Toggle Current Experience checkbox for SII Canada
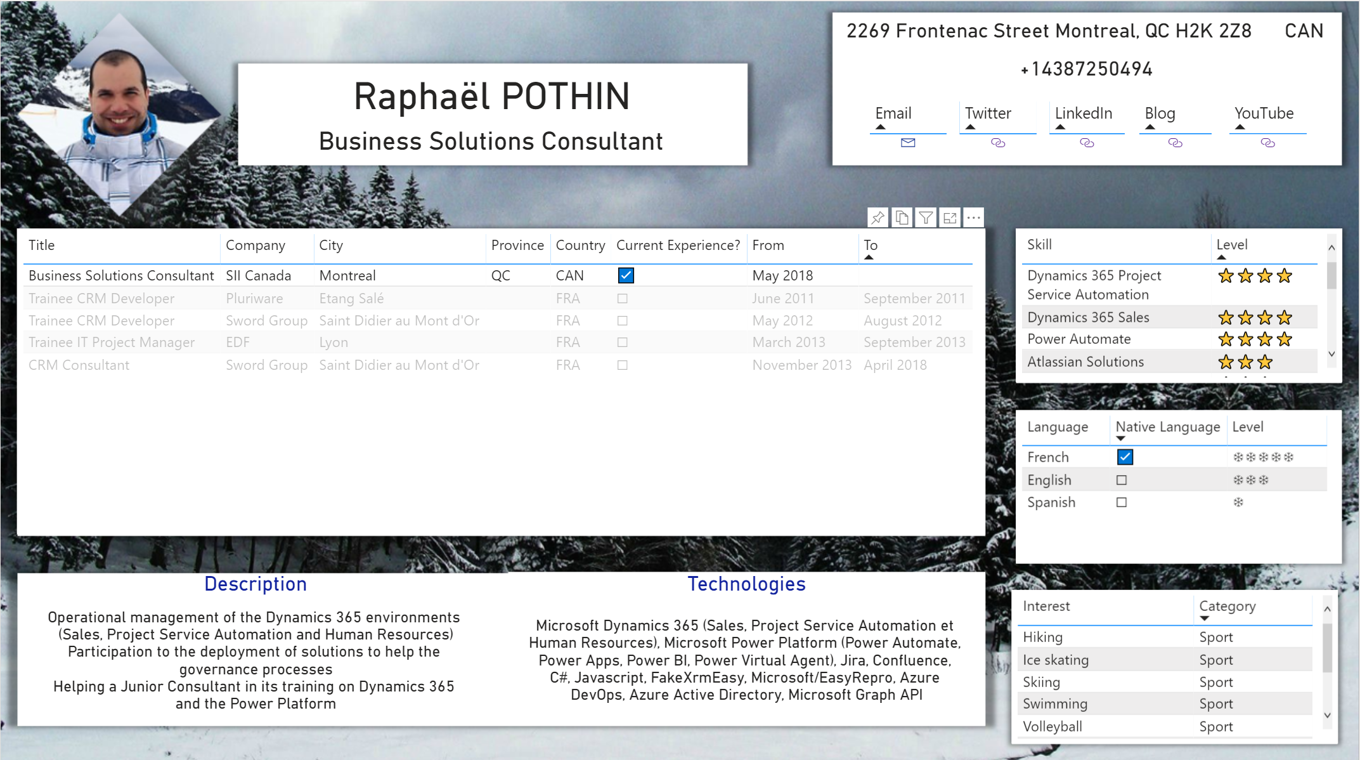This screenshot has width=1360, height=760. [x=626, y=275]
